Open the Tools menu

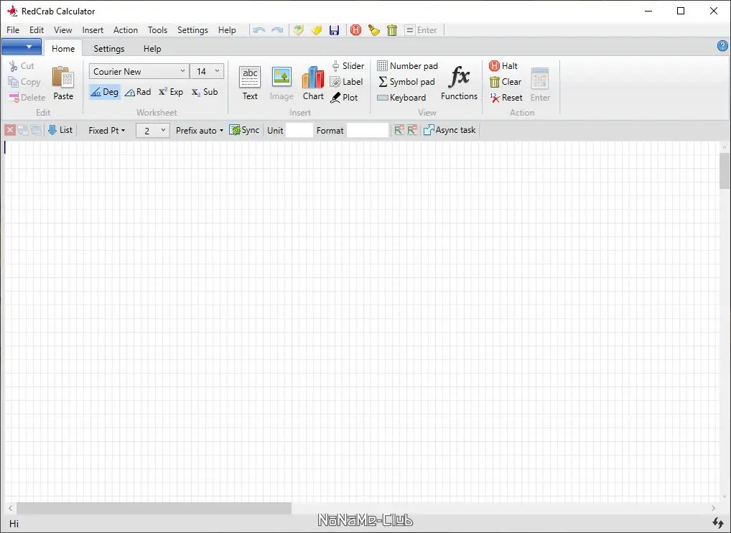(157, 30)
